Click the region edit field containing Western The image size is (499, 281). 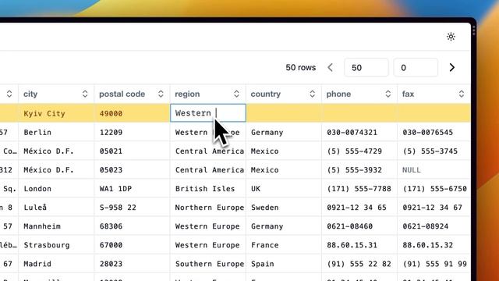(208, 112)
